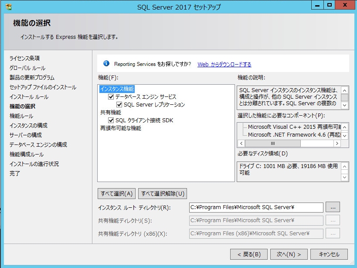Select the 共有機能 group in feature list
This screenshot has height=268, width=357.
pyautogui.click(x=110, y=112)
